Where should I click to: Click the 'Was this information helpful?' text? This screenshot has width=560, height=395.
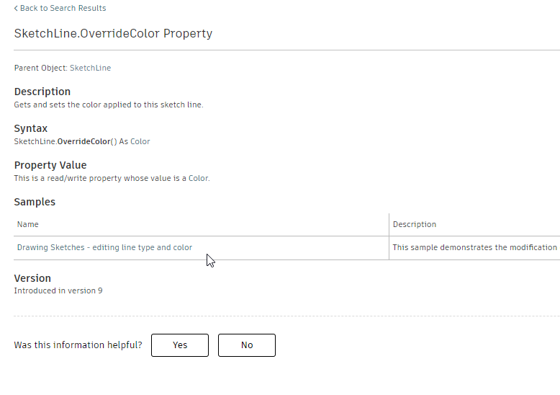coord(78,345)
